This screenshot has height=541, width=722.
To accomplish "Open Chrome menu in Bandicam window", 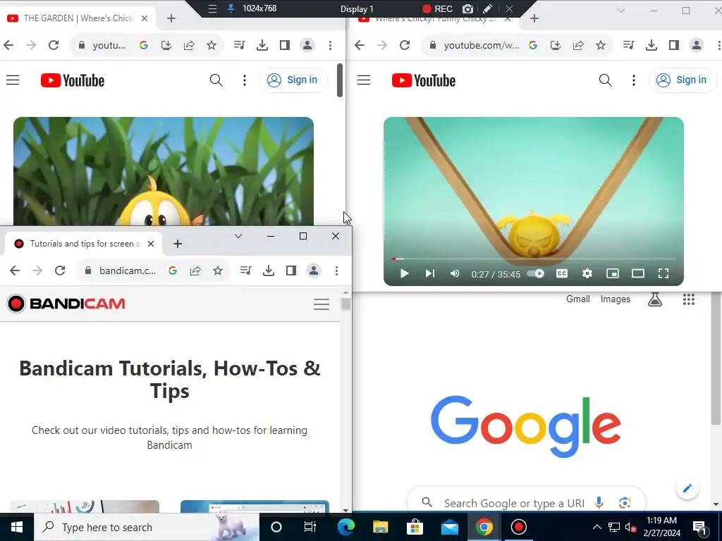I will click(x=336, y=270).
